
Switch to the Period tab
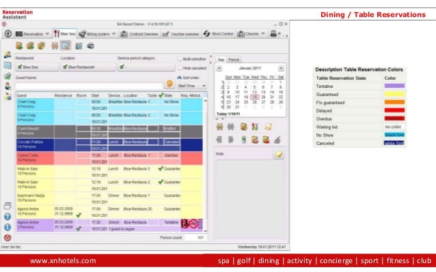coord(234,59)
